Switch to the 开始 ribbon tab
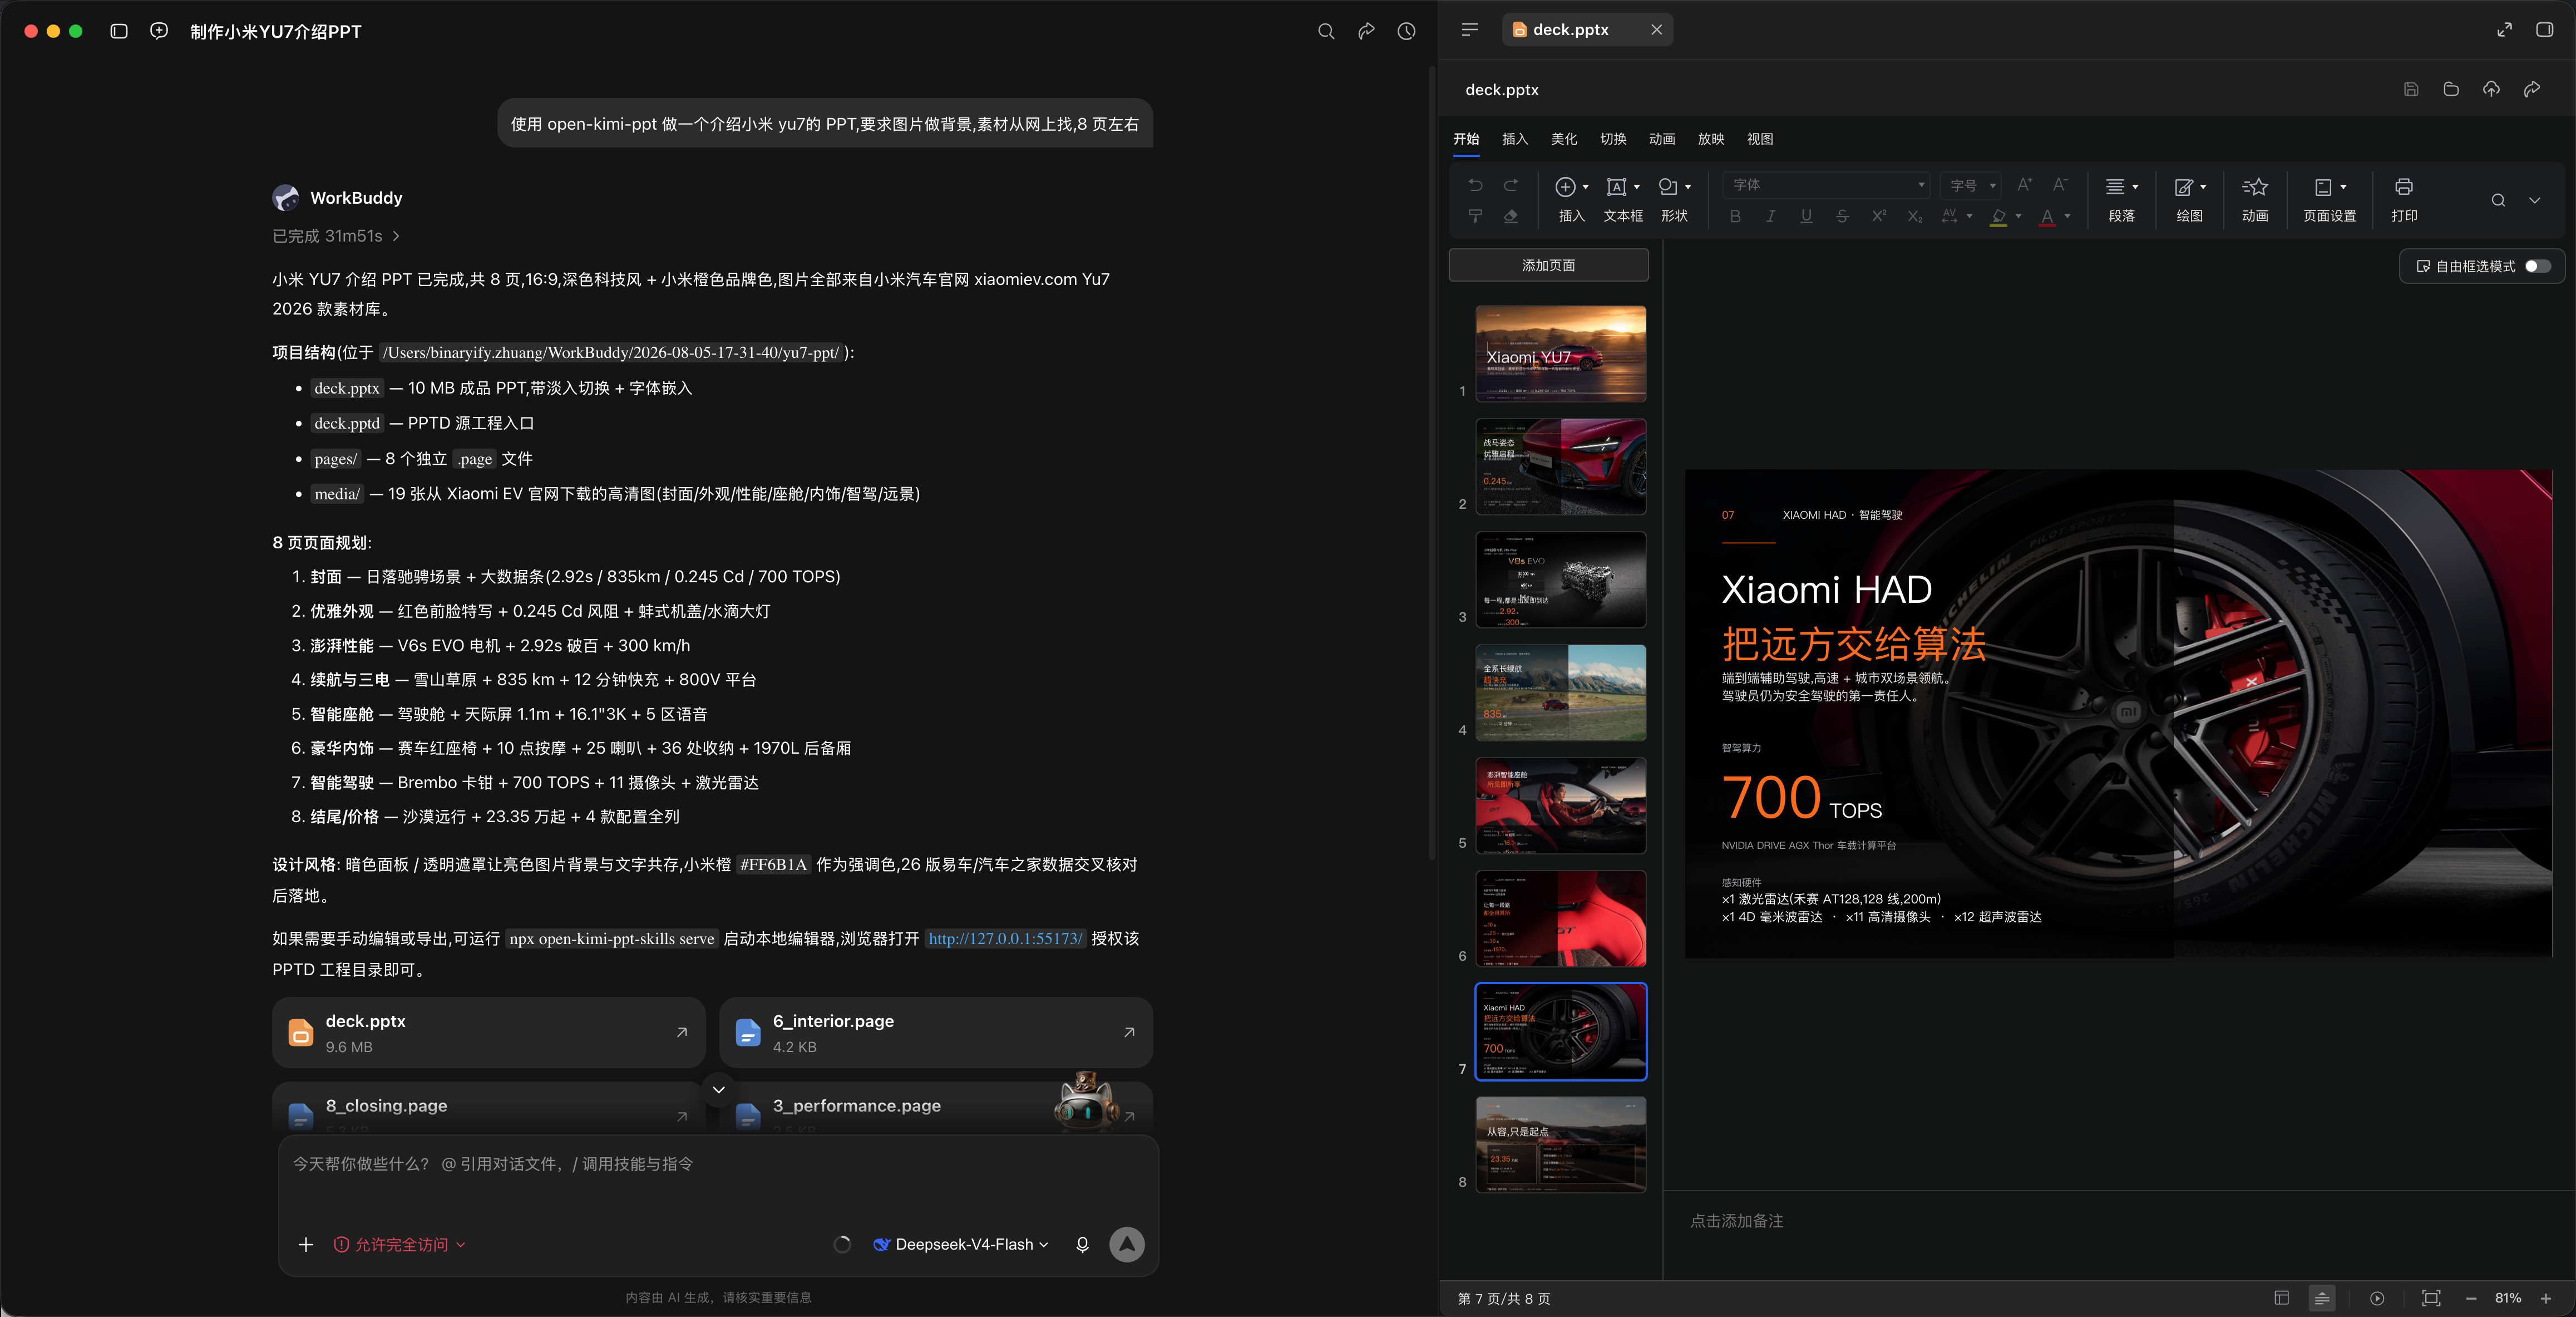 click(1466, 139)
